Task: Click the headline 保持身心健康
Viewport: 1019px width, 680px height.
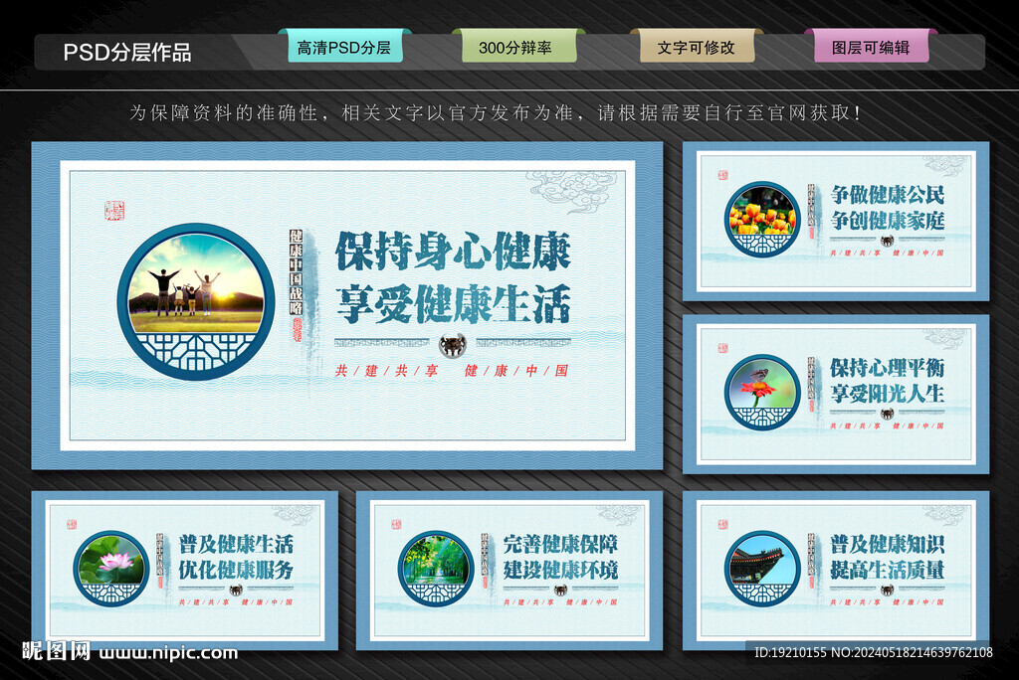Action: (453, 251)
